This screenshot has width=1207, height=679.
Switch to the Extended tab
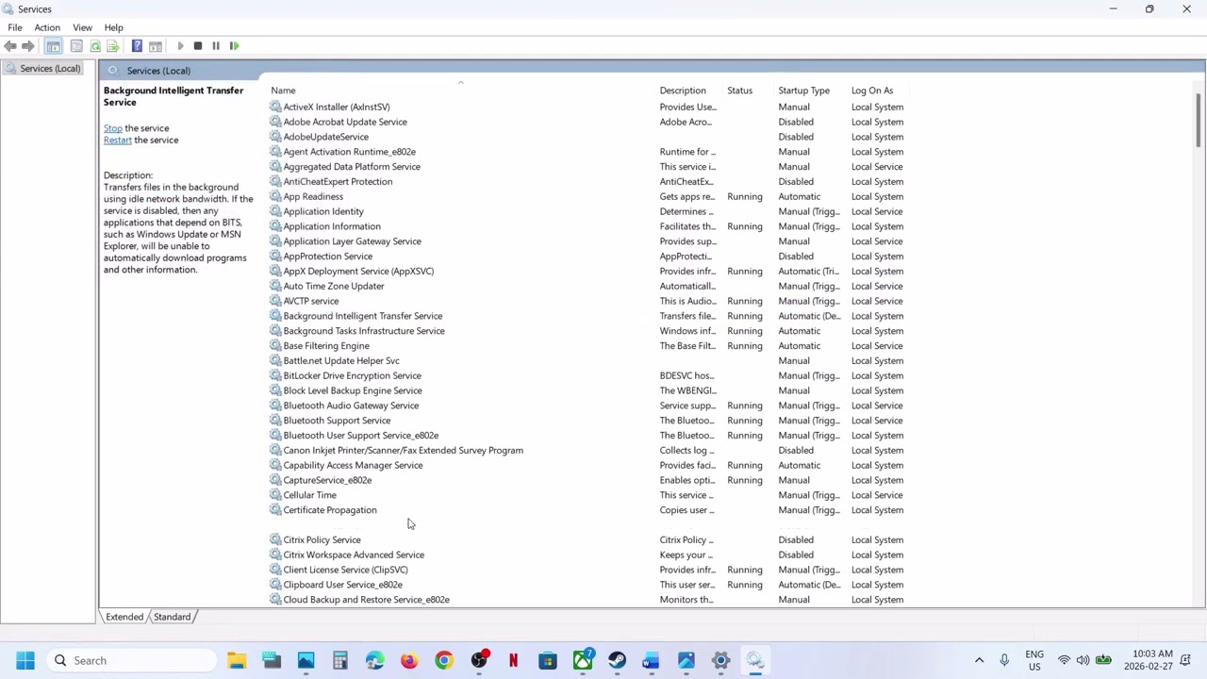click(124, 617)
